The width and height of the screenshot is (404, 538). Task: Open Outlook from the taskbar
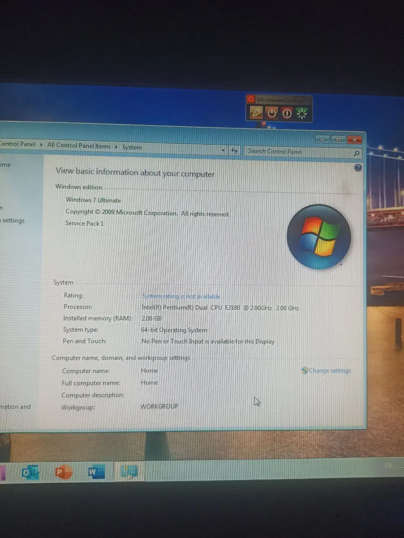30,473
